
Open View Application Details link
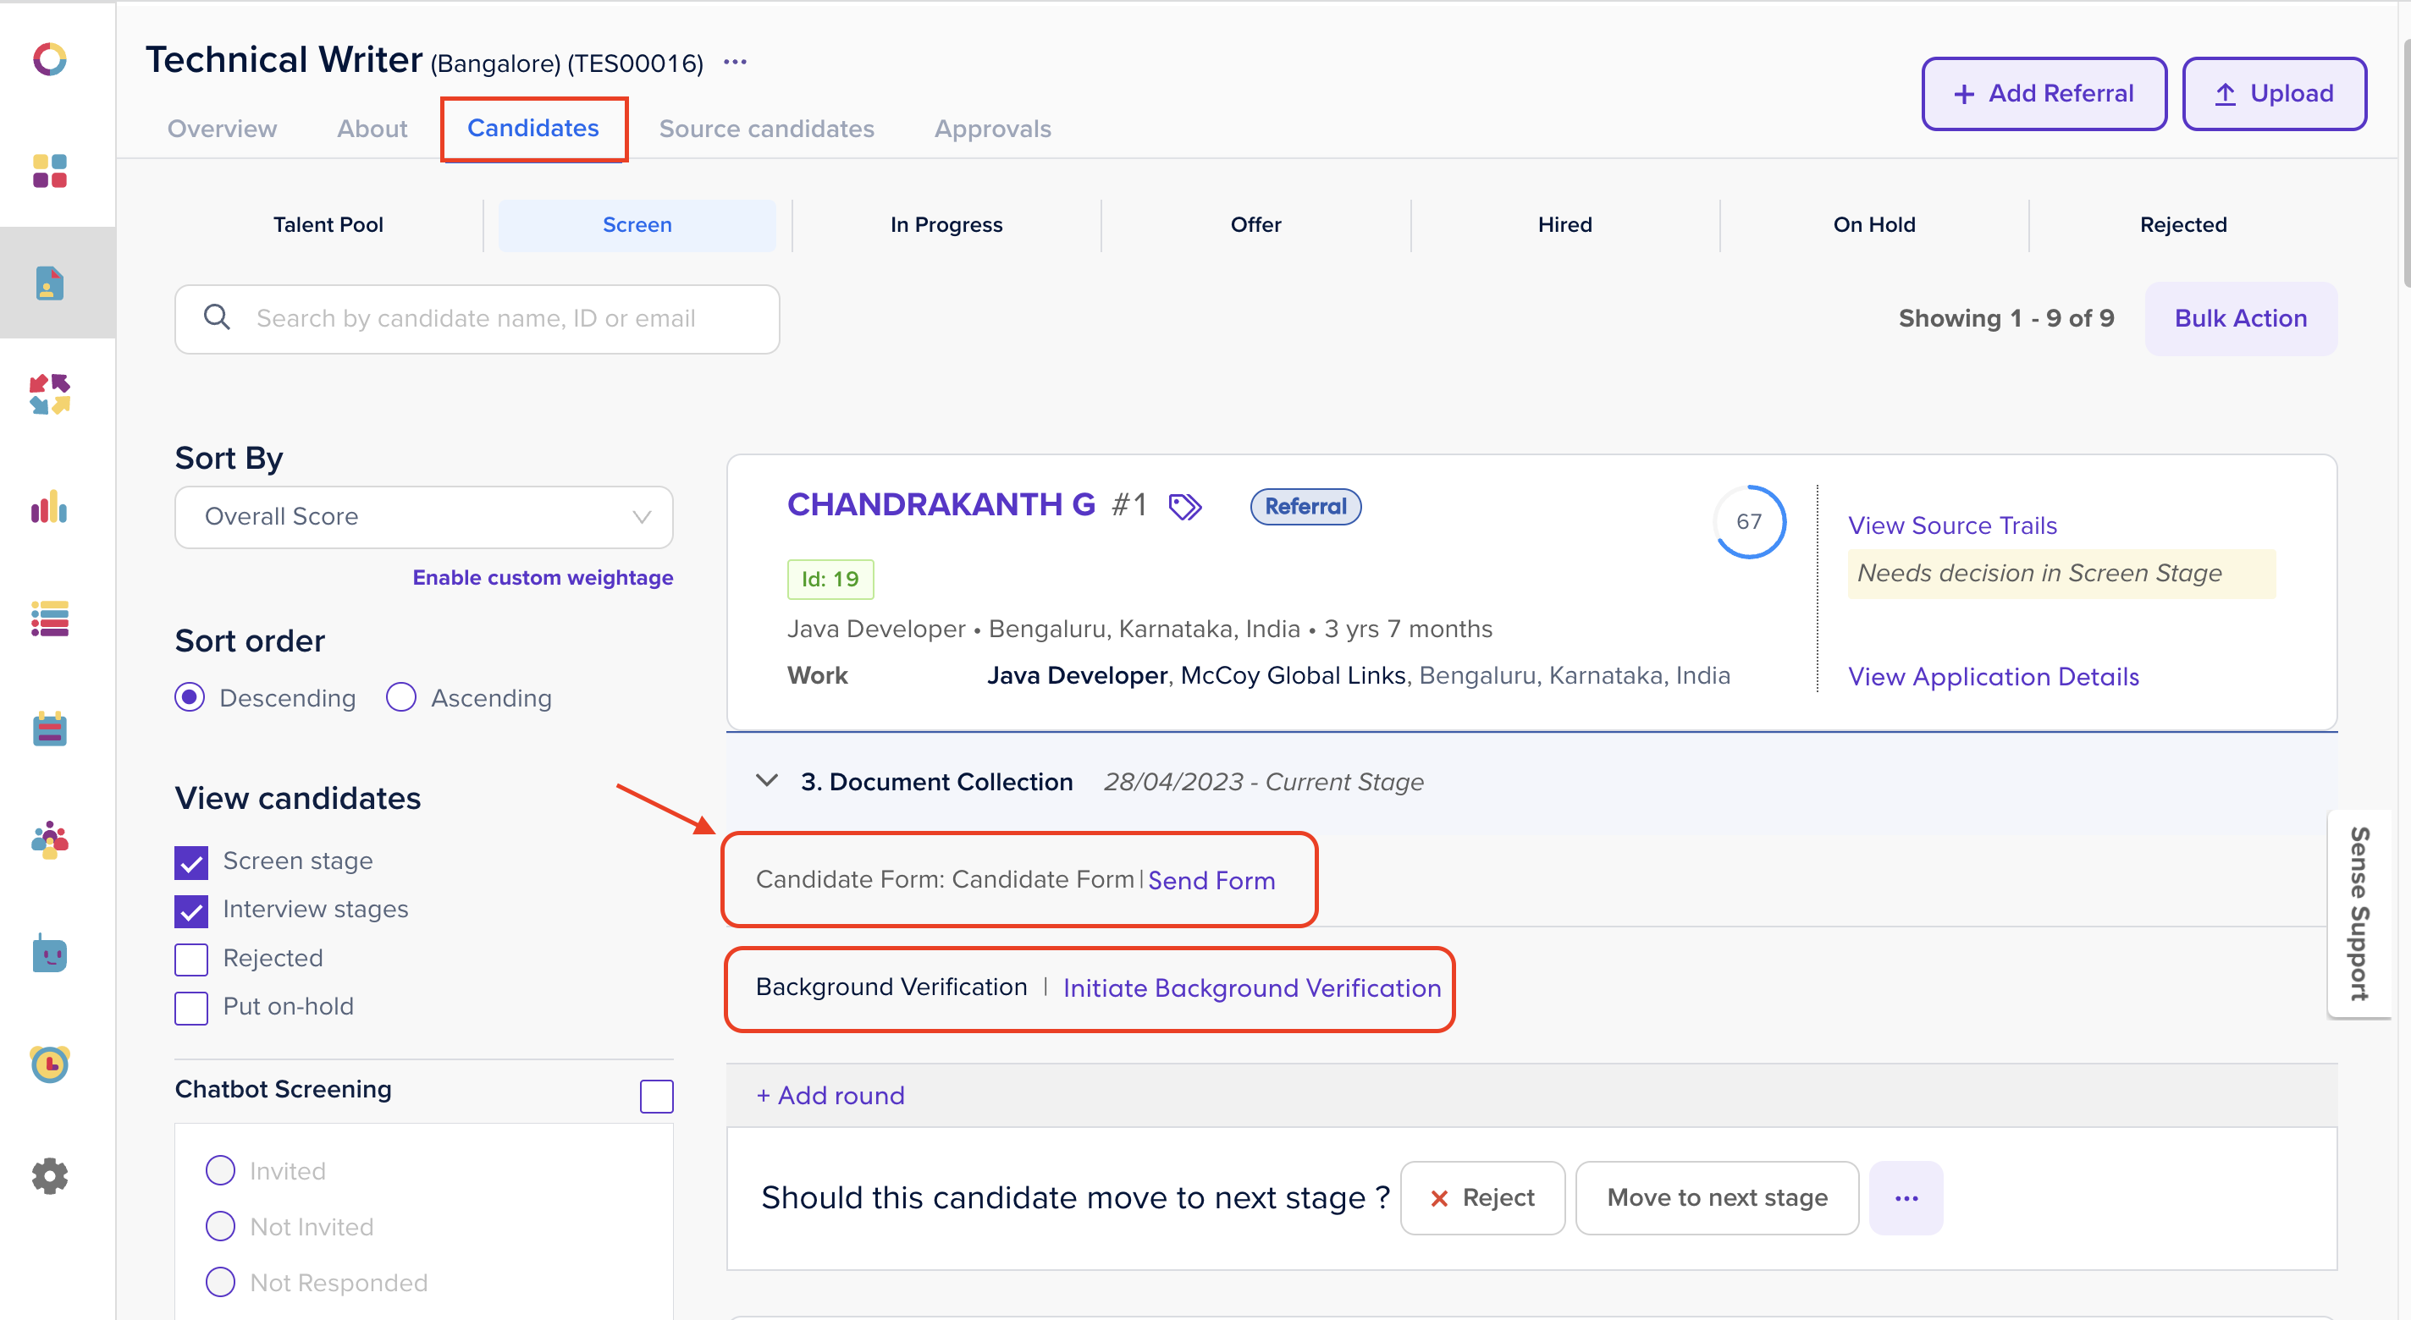pyautogui.click(x=1994, y=677)
